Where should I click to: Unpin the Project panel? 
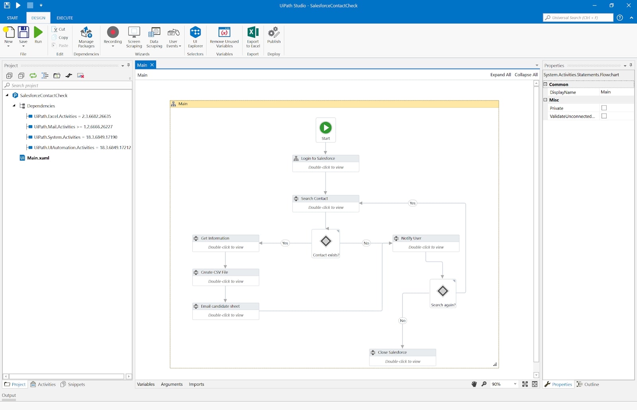pos(128,65)
